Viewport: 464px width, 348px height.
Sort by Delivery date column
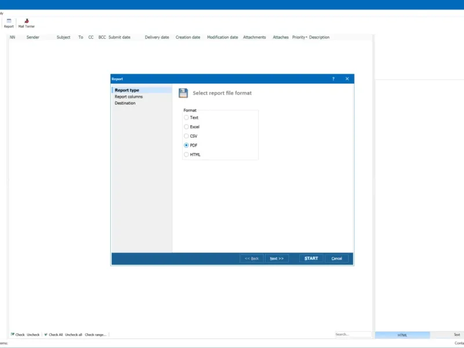[x=157, y=37]
